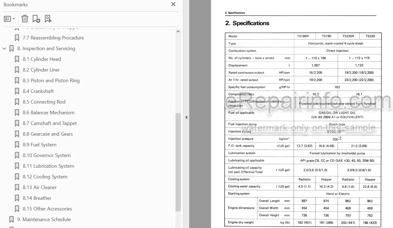Open 8.14 Breather bookmark

(x=37, y=198)
